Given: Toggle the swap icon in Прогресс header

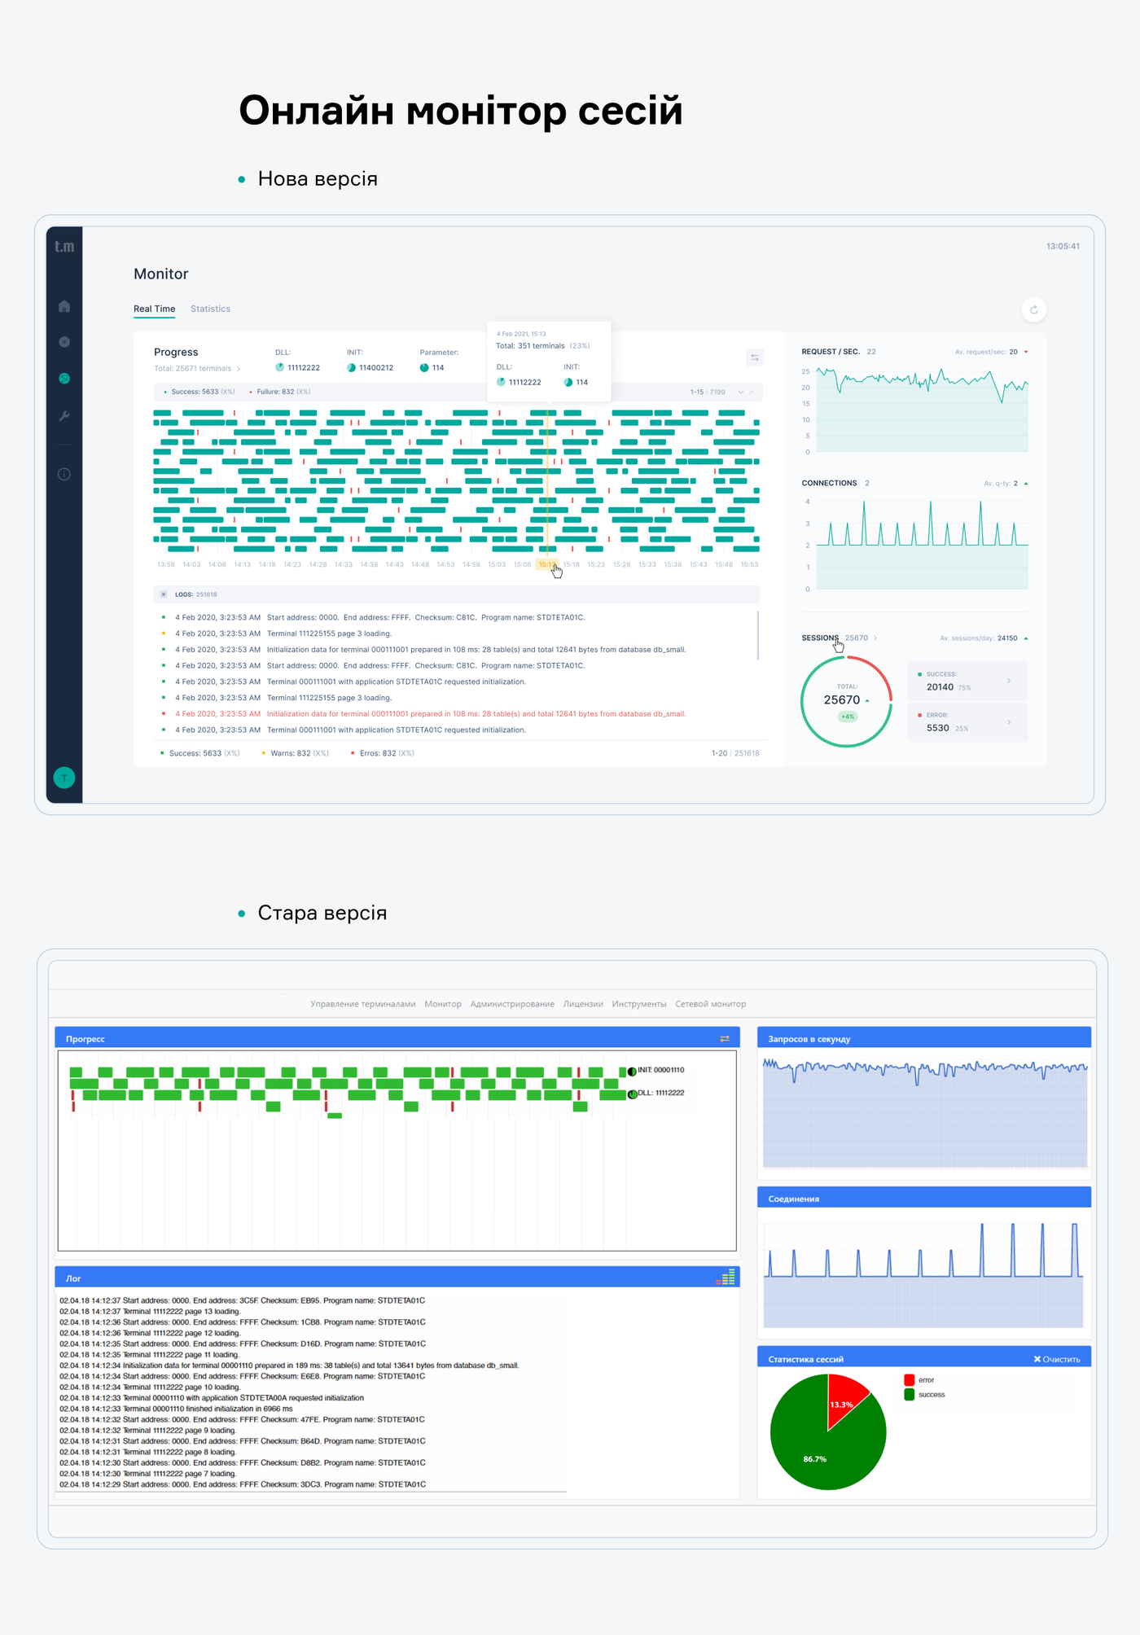Looking at the screenshot, I should [x=725, y=1038].
